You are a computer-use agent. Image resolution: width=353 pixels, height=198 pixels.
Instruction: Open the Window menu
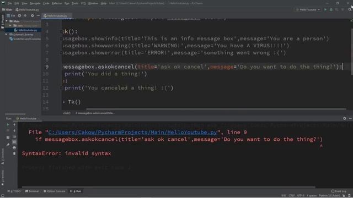pyautogui.click(x=93, y=3)
